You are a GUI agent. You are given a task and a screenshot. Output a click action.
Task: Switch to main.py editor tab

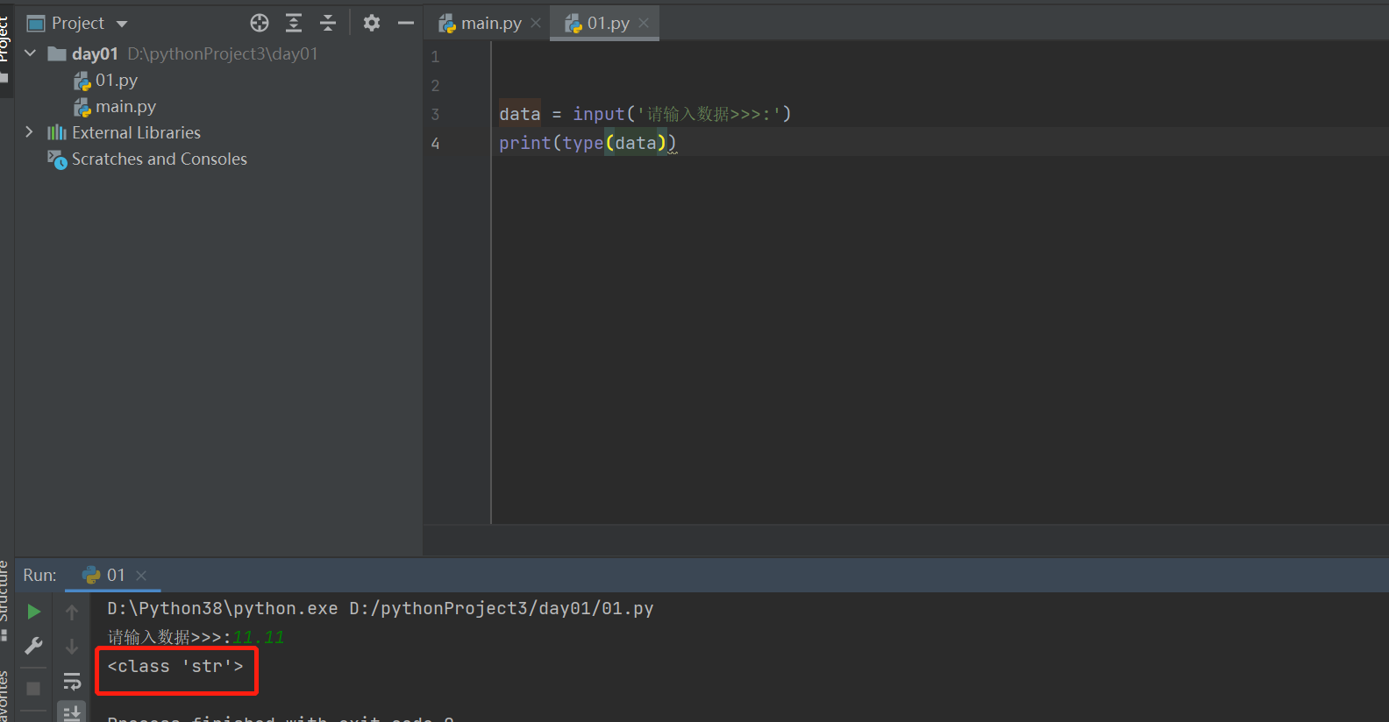[491, 24]
